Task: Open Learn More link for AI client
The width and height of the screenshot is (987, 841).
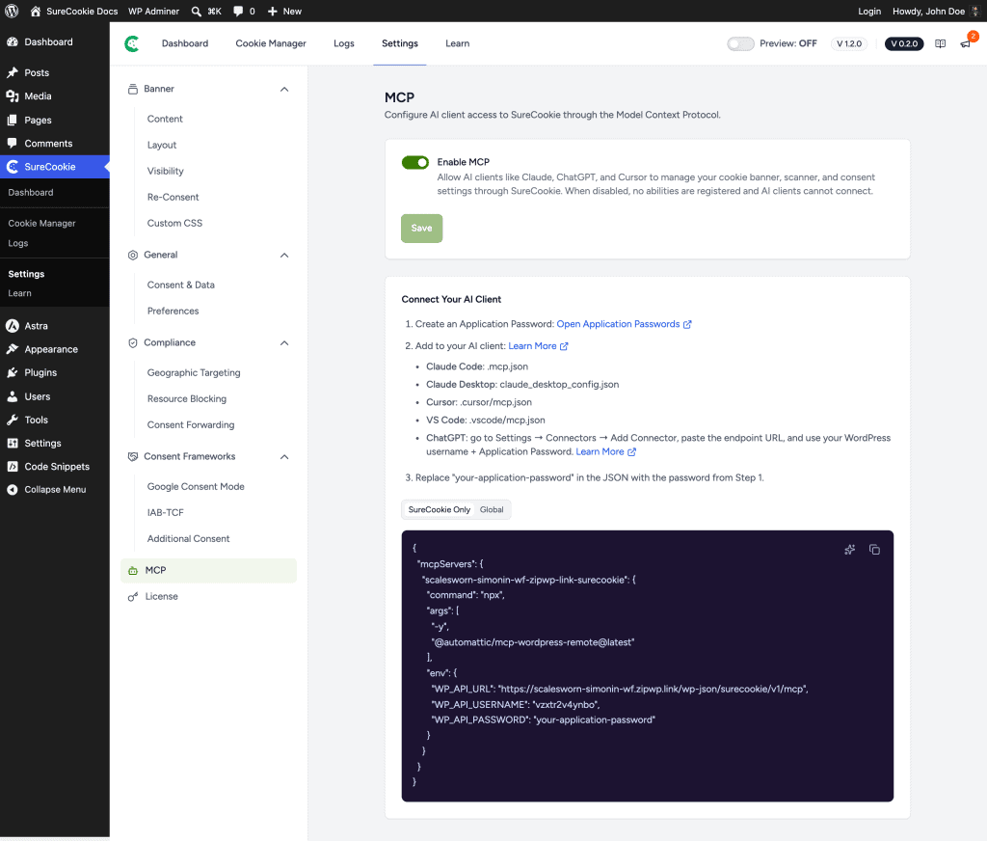Action: 538,346
